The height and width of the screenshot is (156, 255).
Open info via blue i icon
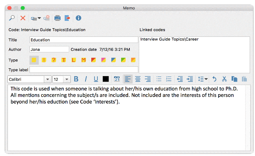tap(79, 18)
